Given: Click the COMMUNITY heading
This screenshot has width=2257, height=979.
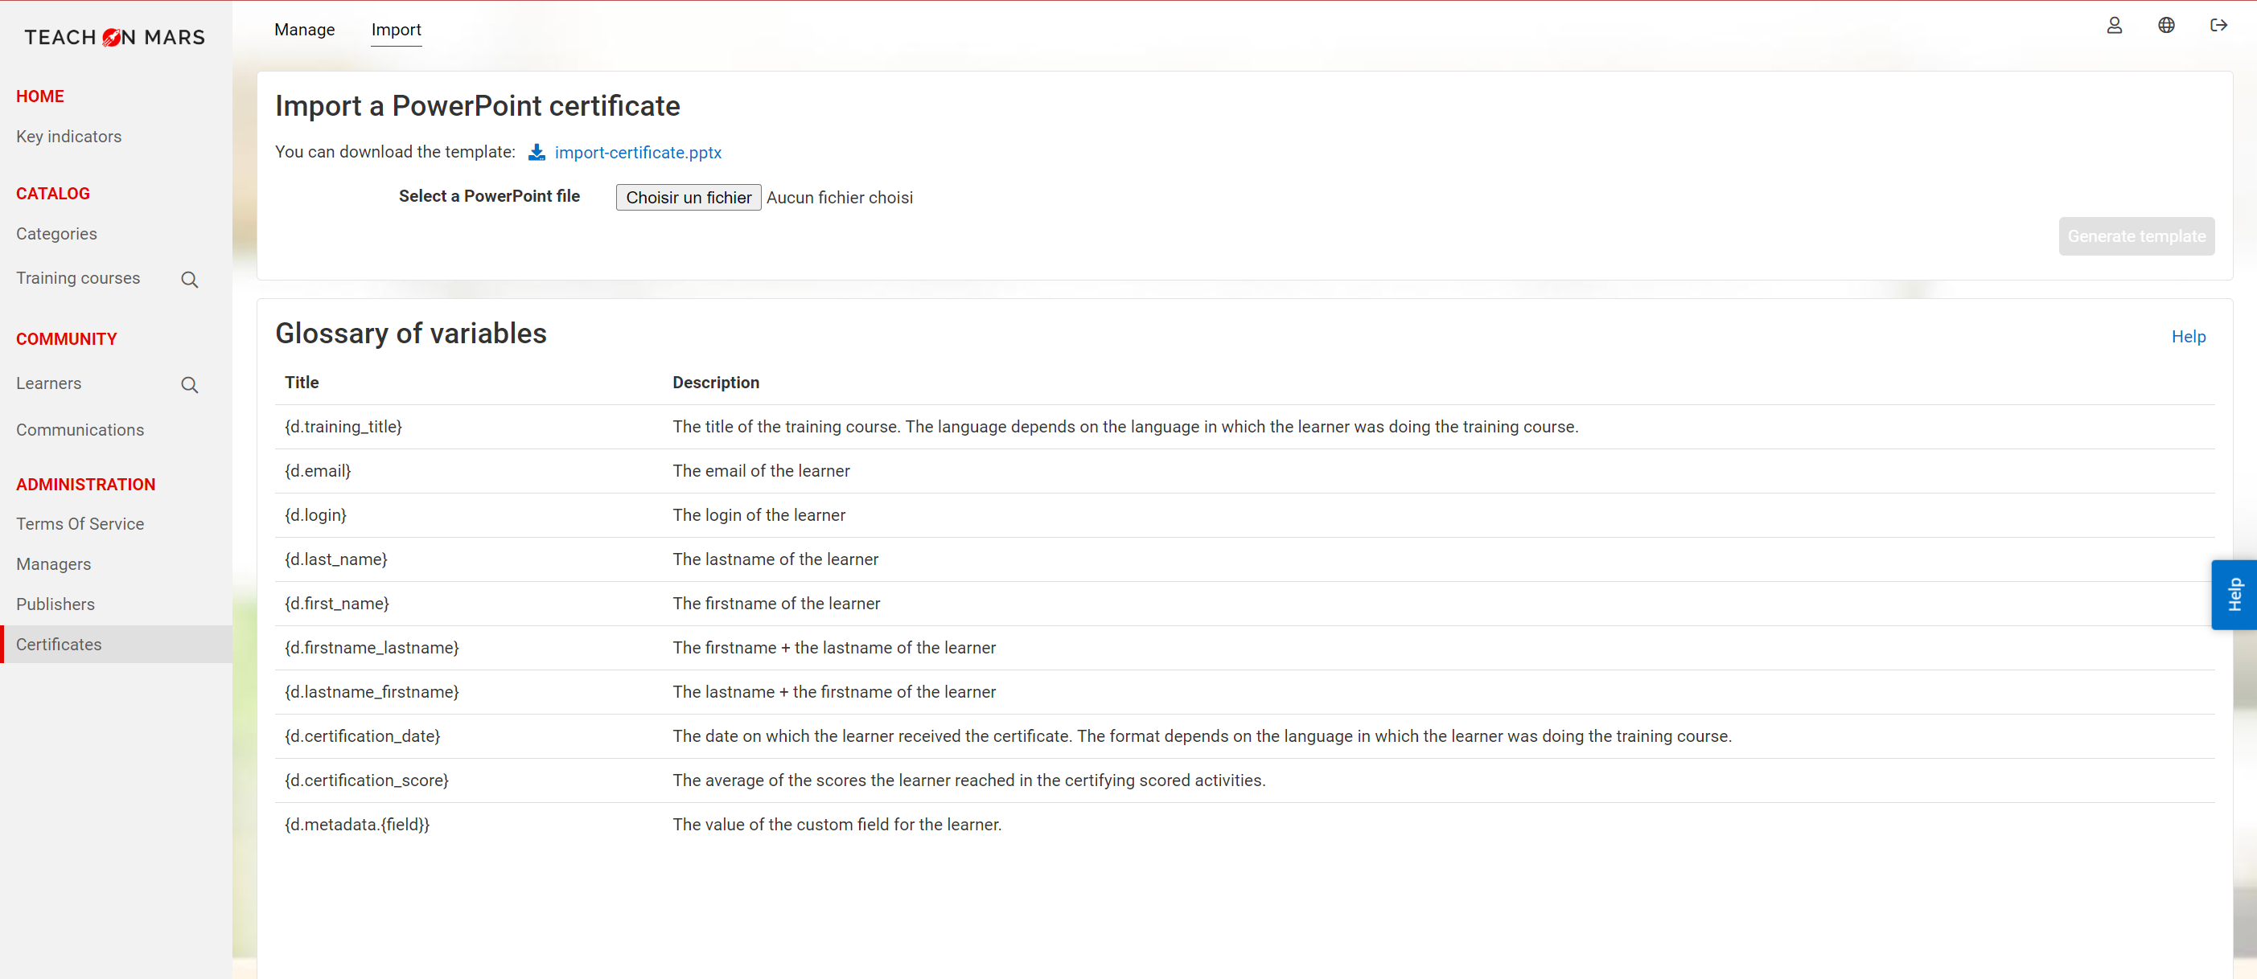Looking at the screenshot, I should coord(66,339).
